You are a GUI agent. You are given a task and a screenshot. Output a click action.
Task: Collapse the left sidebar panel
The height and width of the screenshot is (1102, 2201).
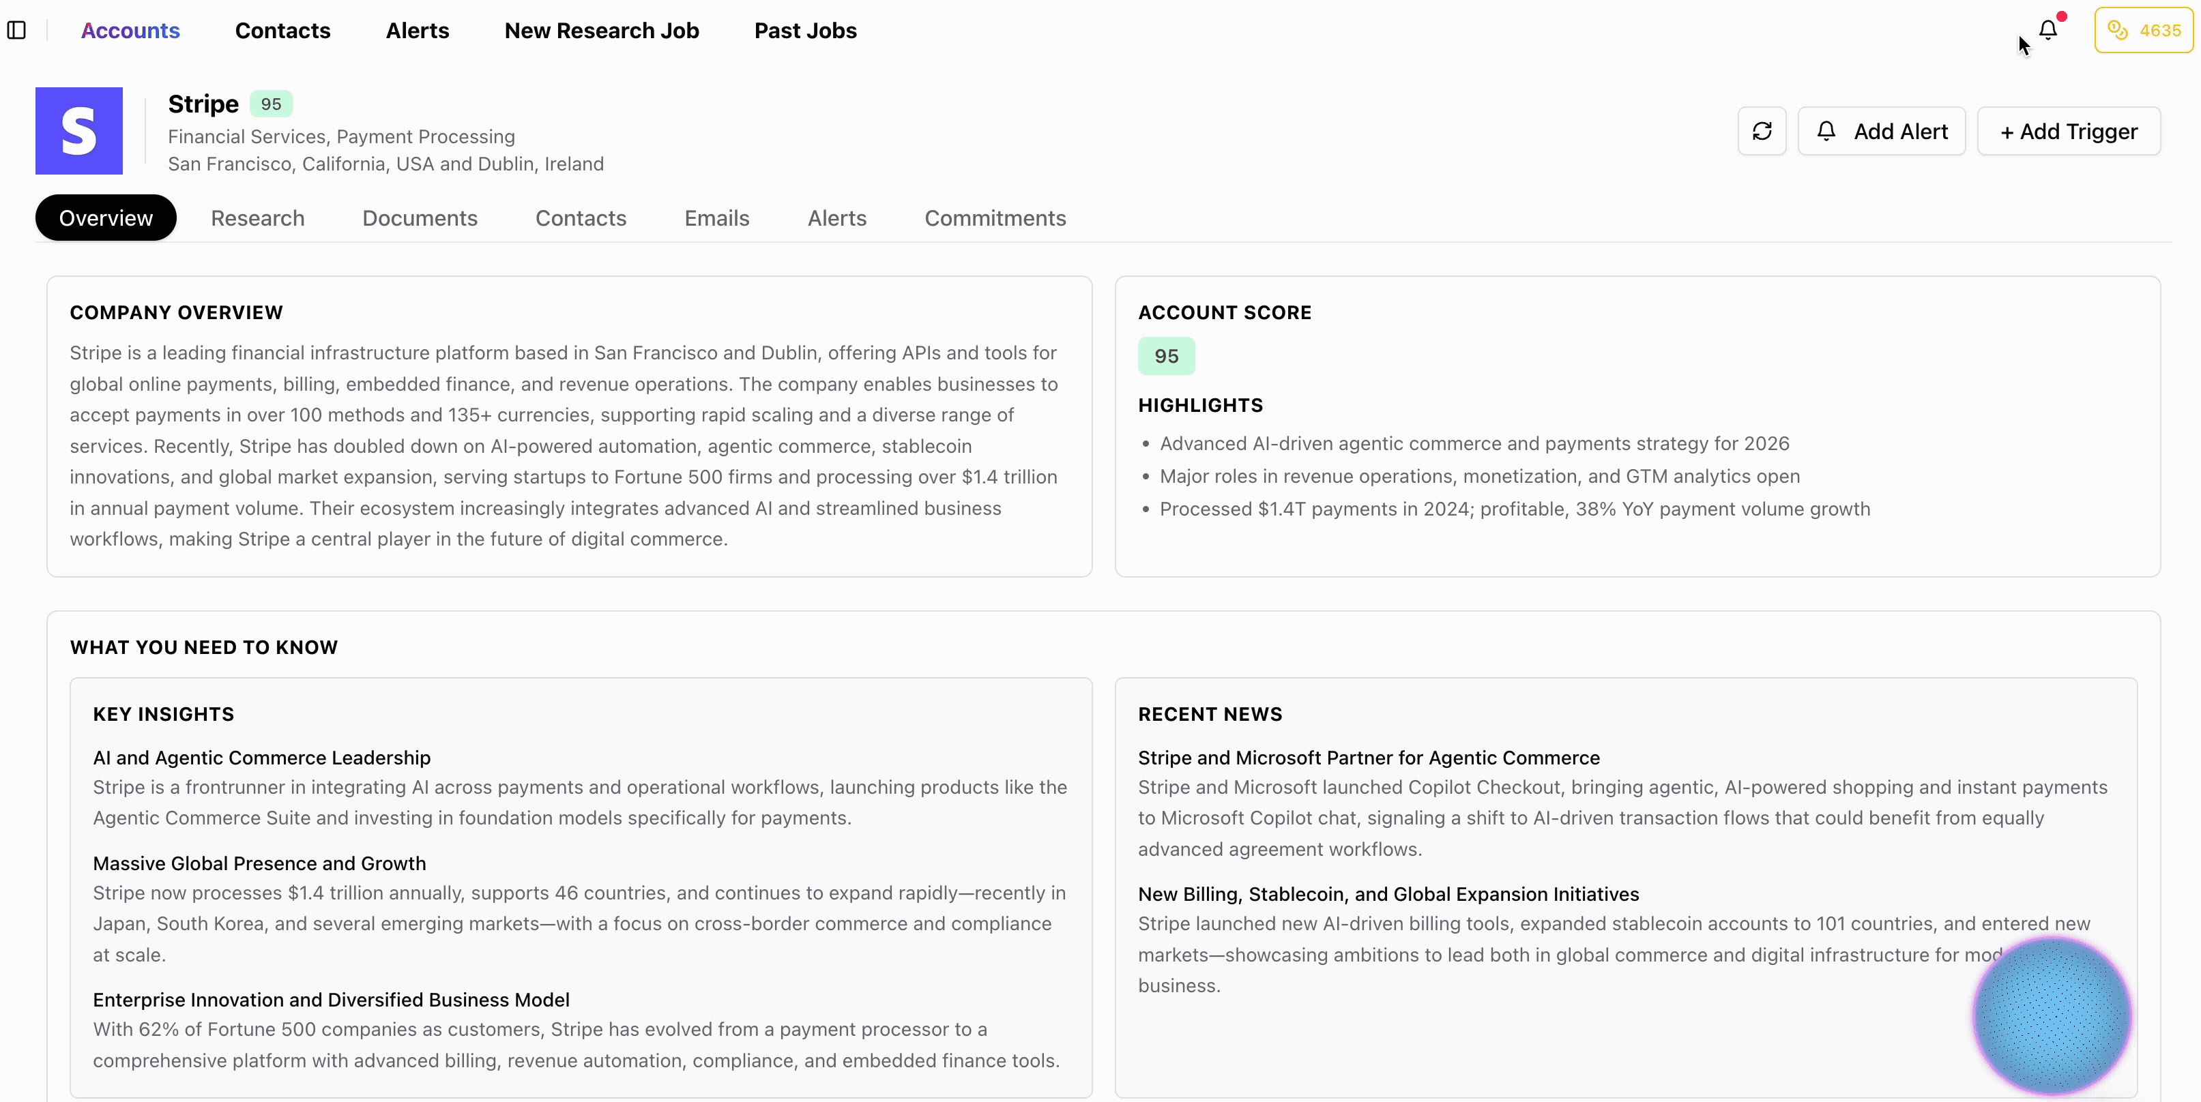17,30
